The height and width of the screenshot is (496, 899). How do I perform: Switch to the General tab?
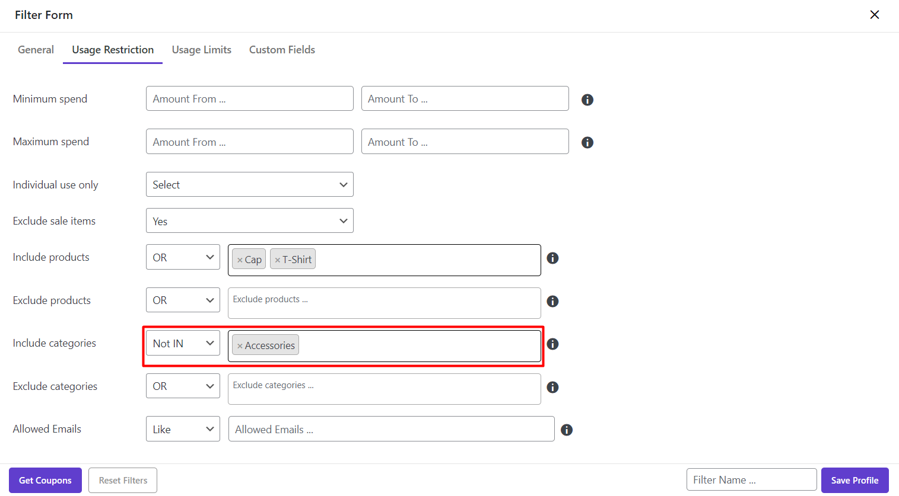pos(36,50)
